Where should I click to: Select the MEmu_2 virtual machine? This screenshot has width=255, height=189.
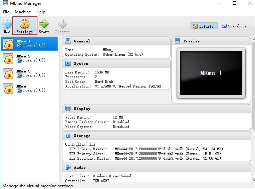(29, 58)
